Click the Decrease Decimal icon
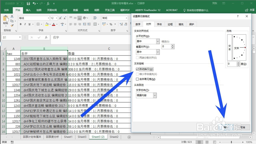The image size is (256, 144). (126, 24)
